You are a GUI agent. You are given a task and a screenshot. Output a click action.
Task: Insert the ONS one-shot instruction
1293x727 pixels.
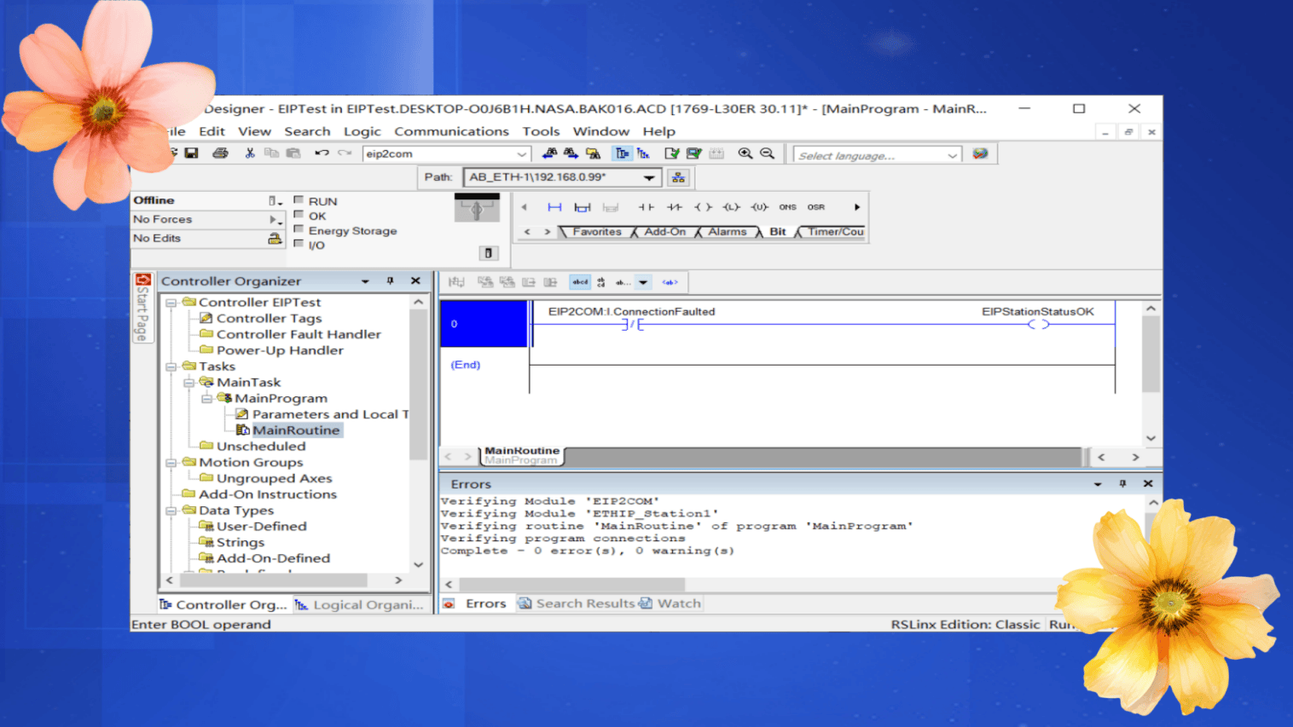pyautogui.click(x=787, y=207)
